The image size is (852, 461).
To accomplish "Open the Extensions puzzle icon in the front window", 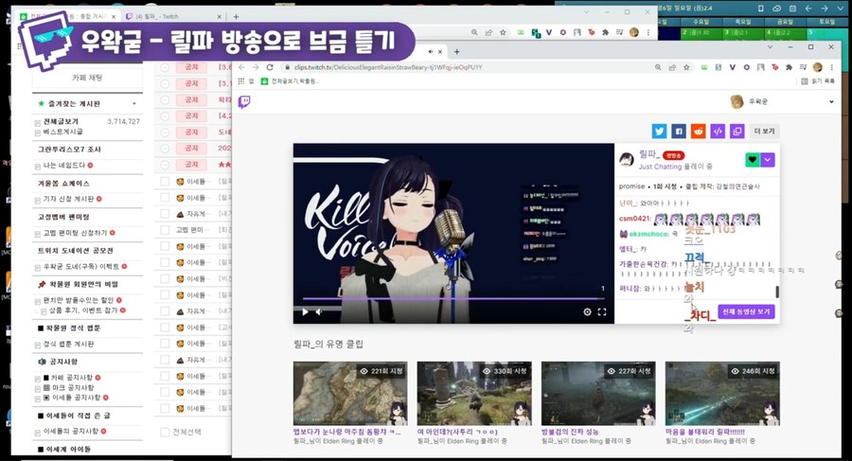I will 789,67.
